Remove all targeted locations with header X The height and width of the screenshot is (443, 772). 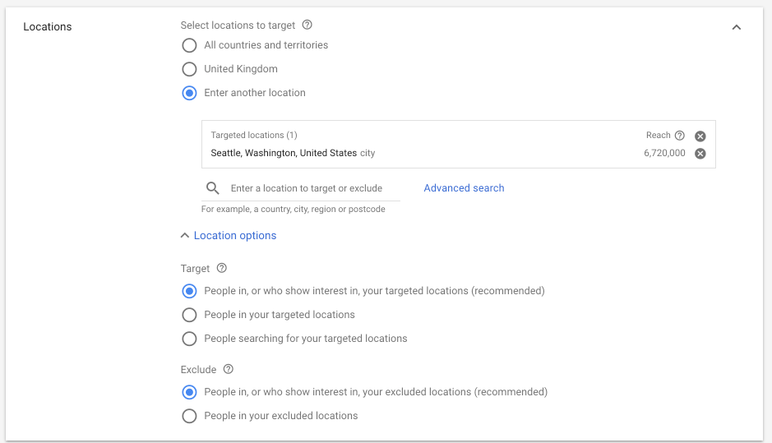click(700, 136)
